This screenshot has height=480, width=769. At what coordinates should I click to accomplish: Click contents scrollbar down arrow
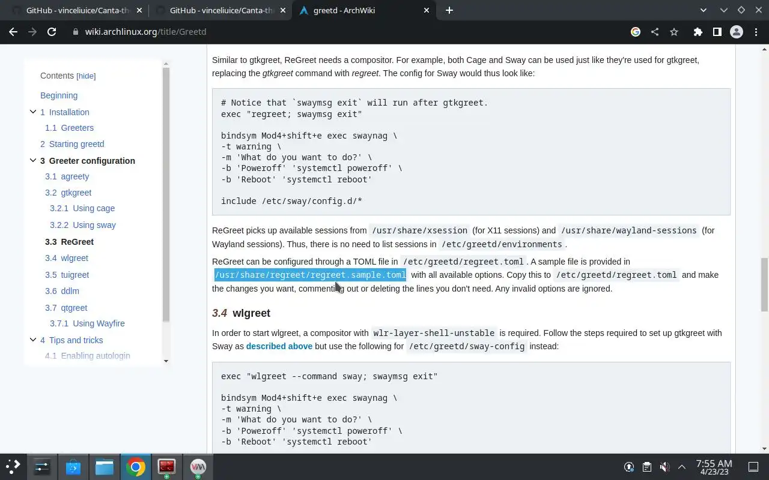point(166,361)
